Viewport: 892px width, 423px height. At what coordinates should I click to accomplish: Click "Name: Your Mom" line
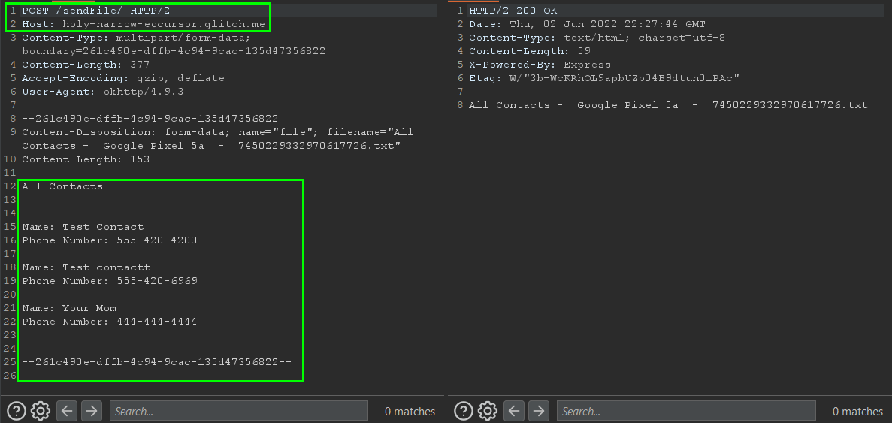coord(69,309)
